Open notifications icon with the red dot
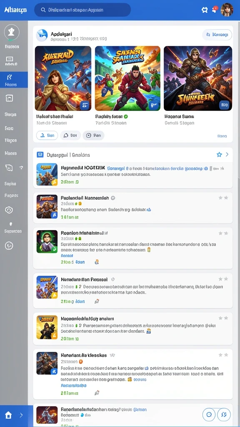This screenshot has height=427, width=240. 215,9
